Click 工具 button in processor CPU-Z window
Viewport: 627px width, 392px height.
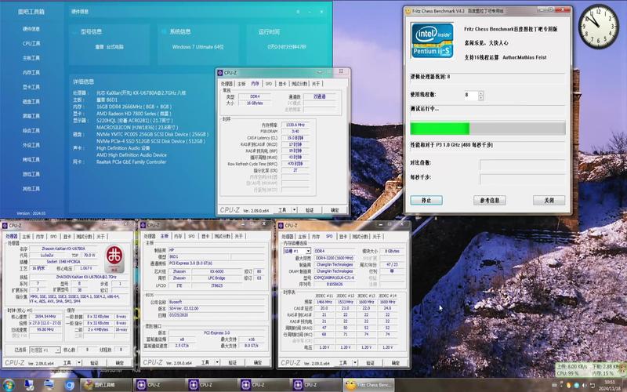click(67, 363)
